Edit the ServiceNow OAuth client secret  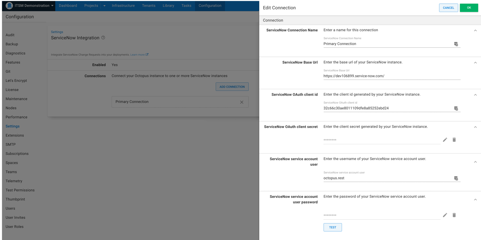445,140
